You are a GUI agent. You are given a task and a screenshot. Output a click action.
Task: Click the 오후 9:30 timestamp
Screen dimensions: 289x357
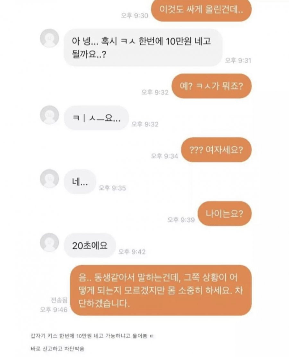135,15
